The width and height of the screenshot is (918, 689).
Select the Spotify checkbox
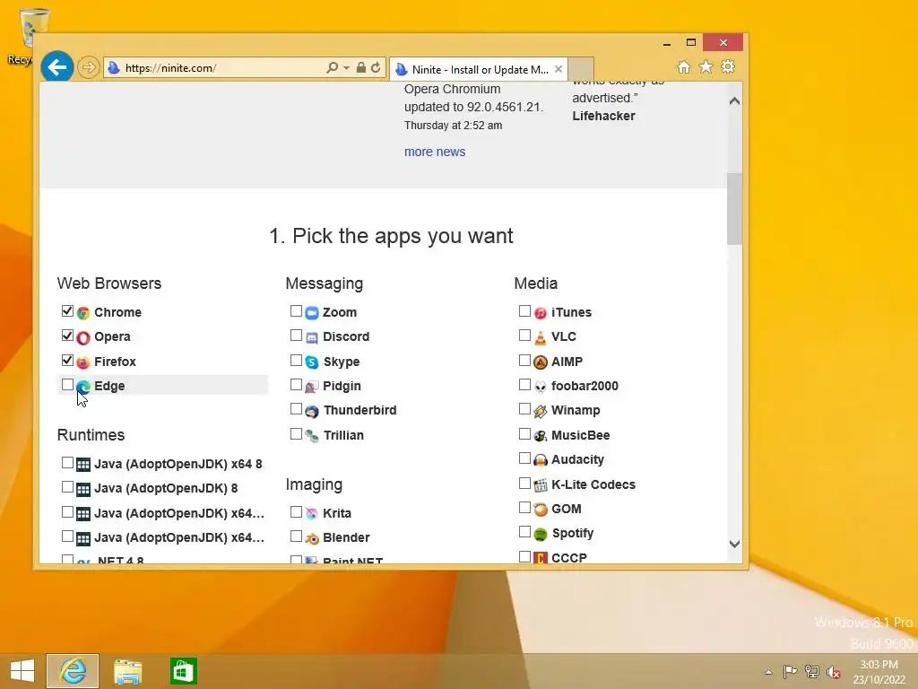524,532
